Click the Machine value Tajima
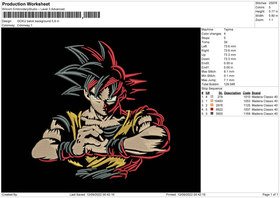The image size is (280, 198). (x=228, y=29)
